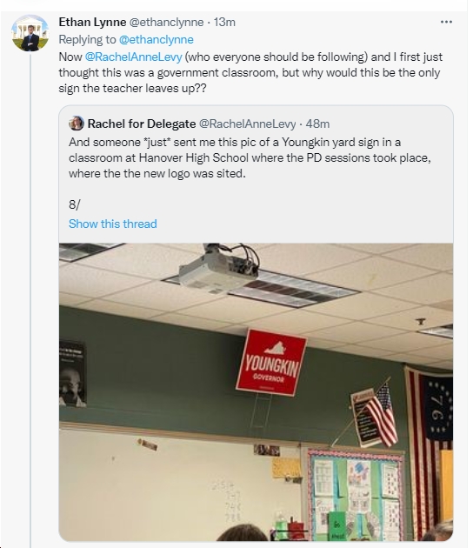Open Ethan Lynne's profile avatar
This screenshot has width=473, height=548.
30,33
